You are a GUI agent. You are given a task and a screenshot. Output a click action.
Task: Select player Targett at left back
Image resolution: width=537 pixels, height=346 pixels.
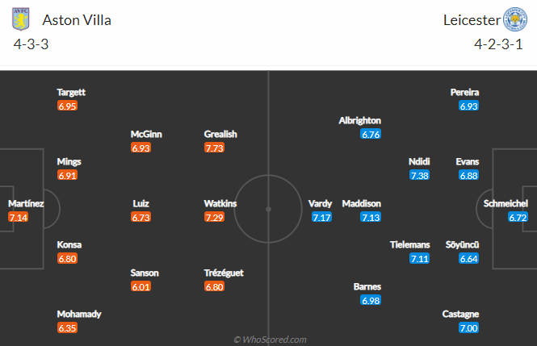point(71,92)
